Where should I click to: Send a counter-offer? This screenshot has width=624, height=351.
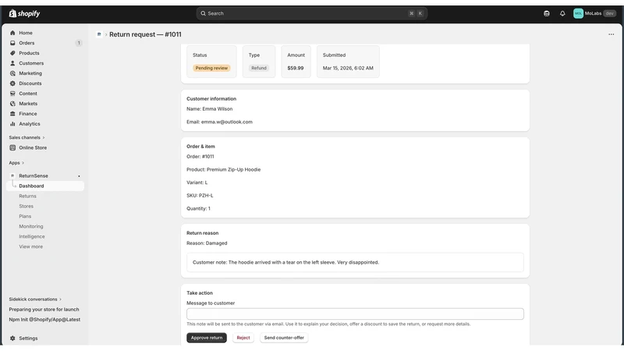point(284,338)
